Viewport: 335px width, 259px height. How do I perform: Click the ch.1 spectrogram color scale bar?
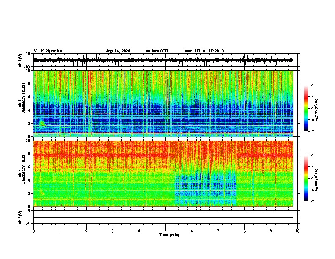pos(306,108)
